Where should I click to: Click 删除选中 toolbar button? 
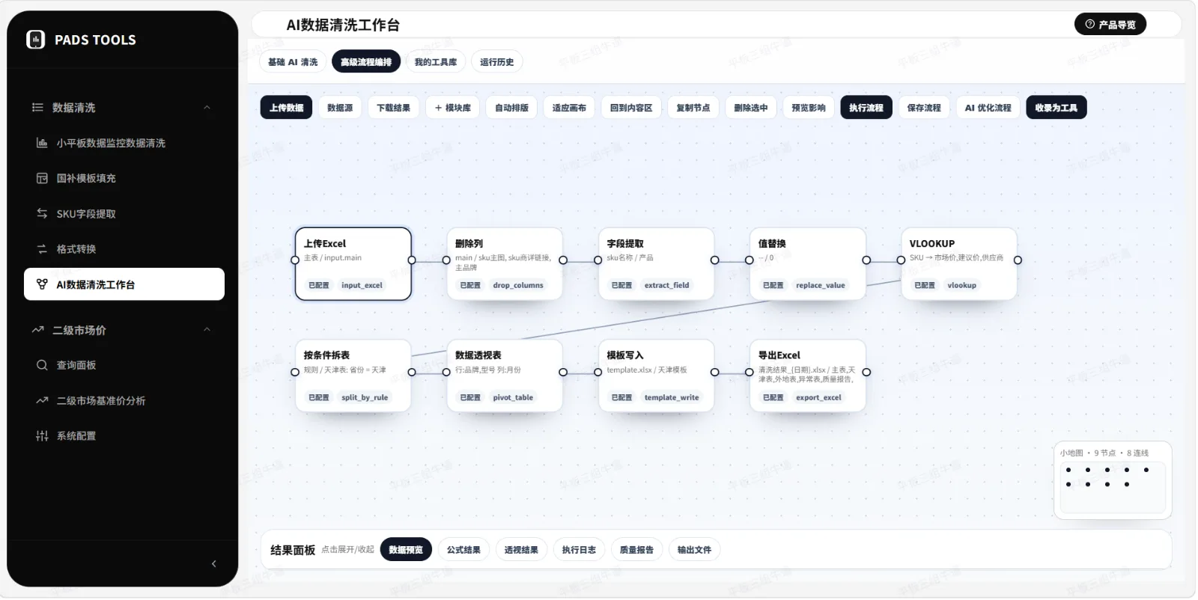[x=751, y=108]
